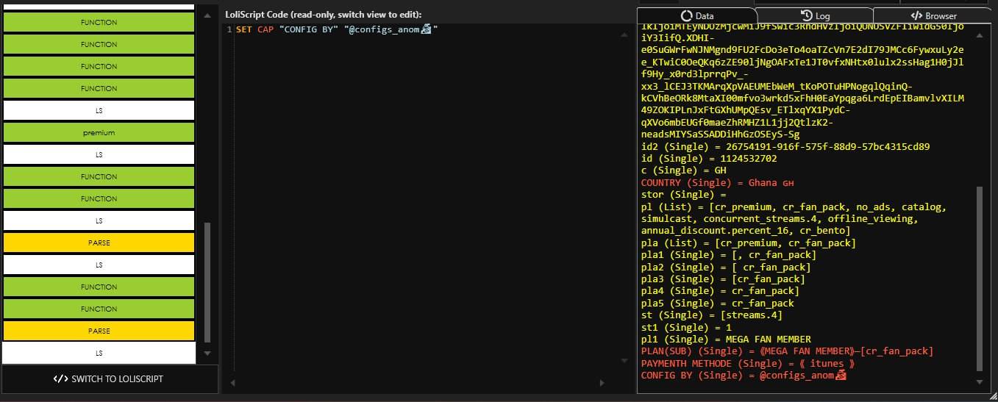Screen dimensions: 998x402
Task: Click the block list vertical scrollbar thumb
Action: click(x=207, y=282)
